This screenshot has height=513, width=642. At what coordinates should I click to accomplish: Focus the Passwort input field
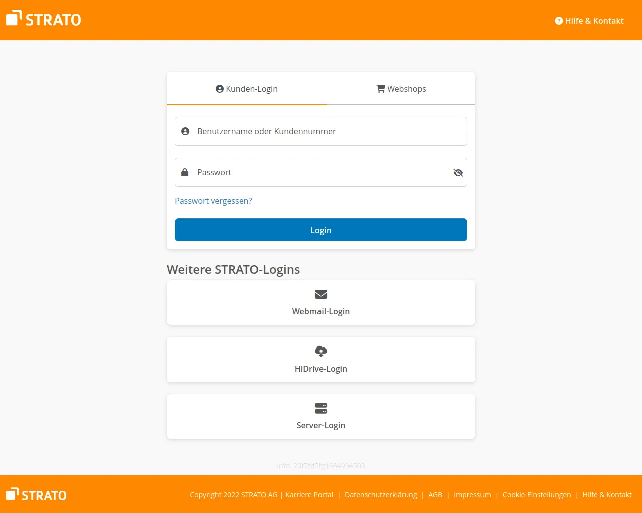click(321, 172)
